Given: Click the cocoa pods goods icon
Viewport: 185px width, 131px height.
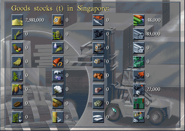Looking at the screenshot, I should [17, 89].
